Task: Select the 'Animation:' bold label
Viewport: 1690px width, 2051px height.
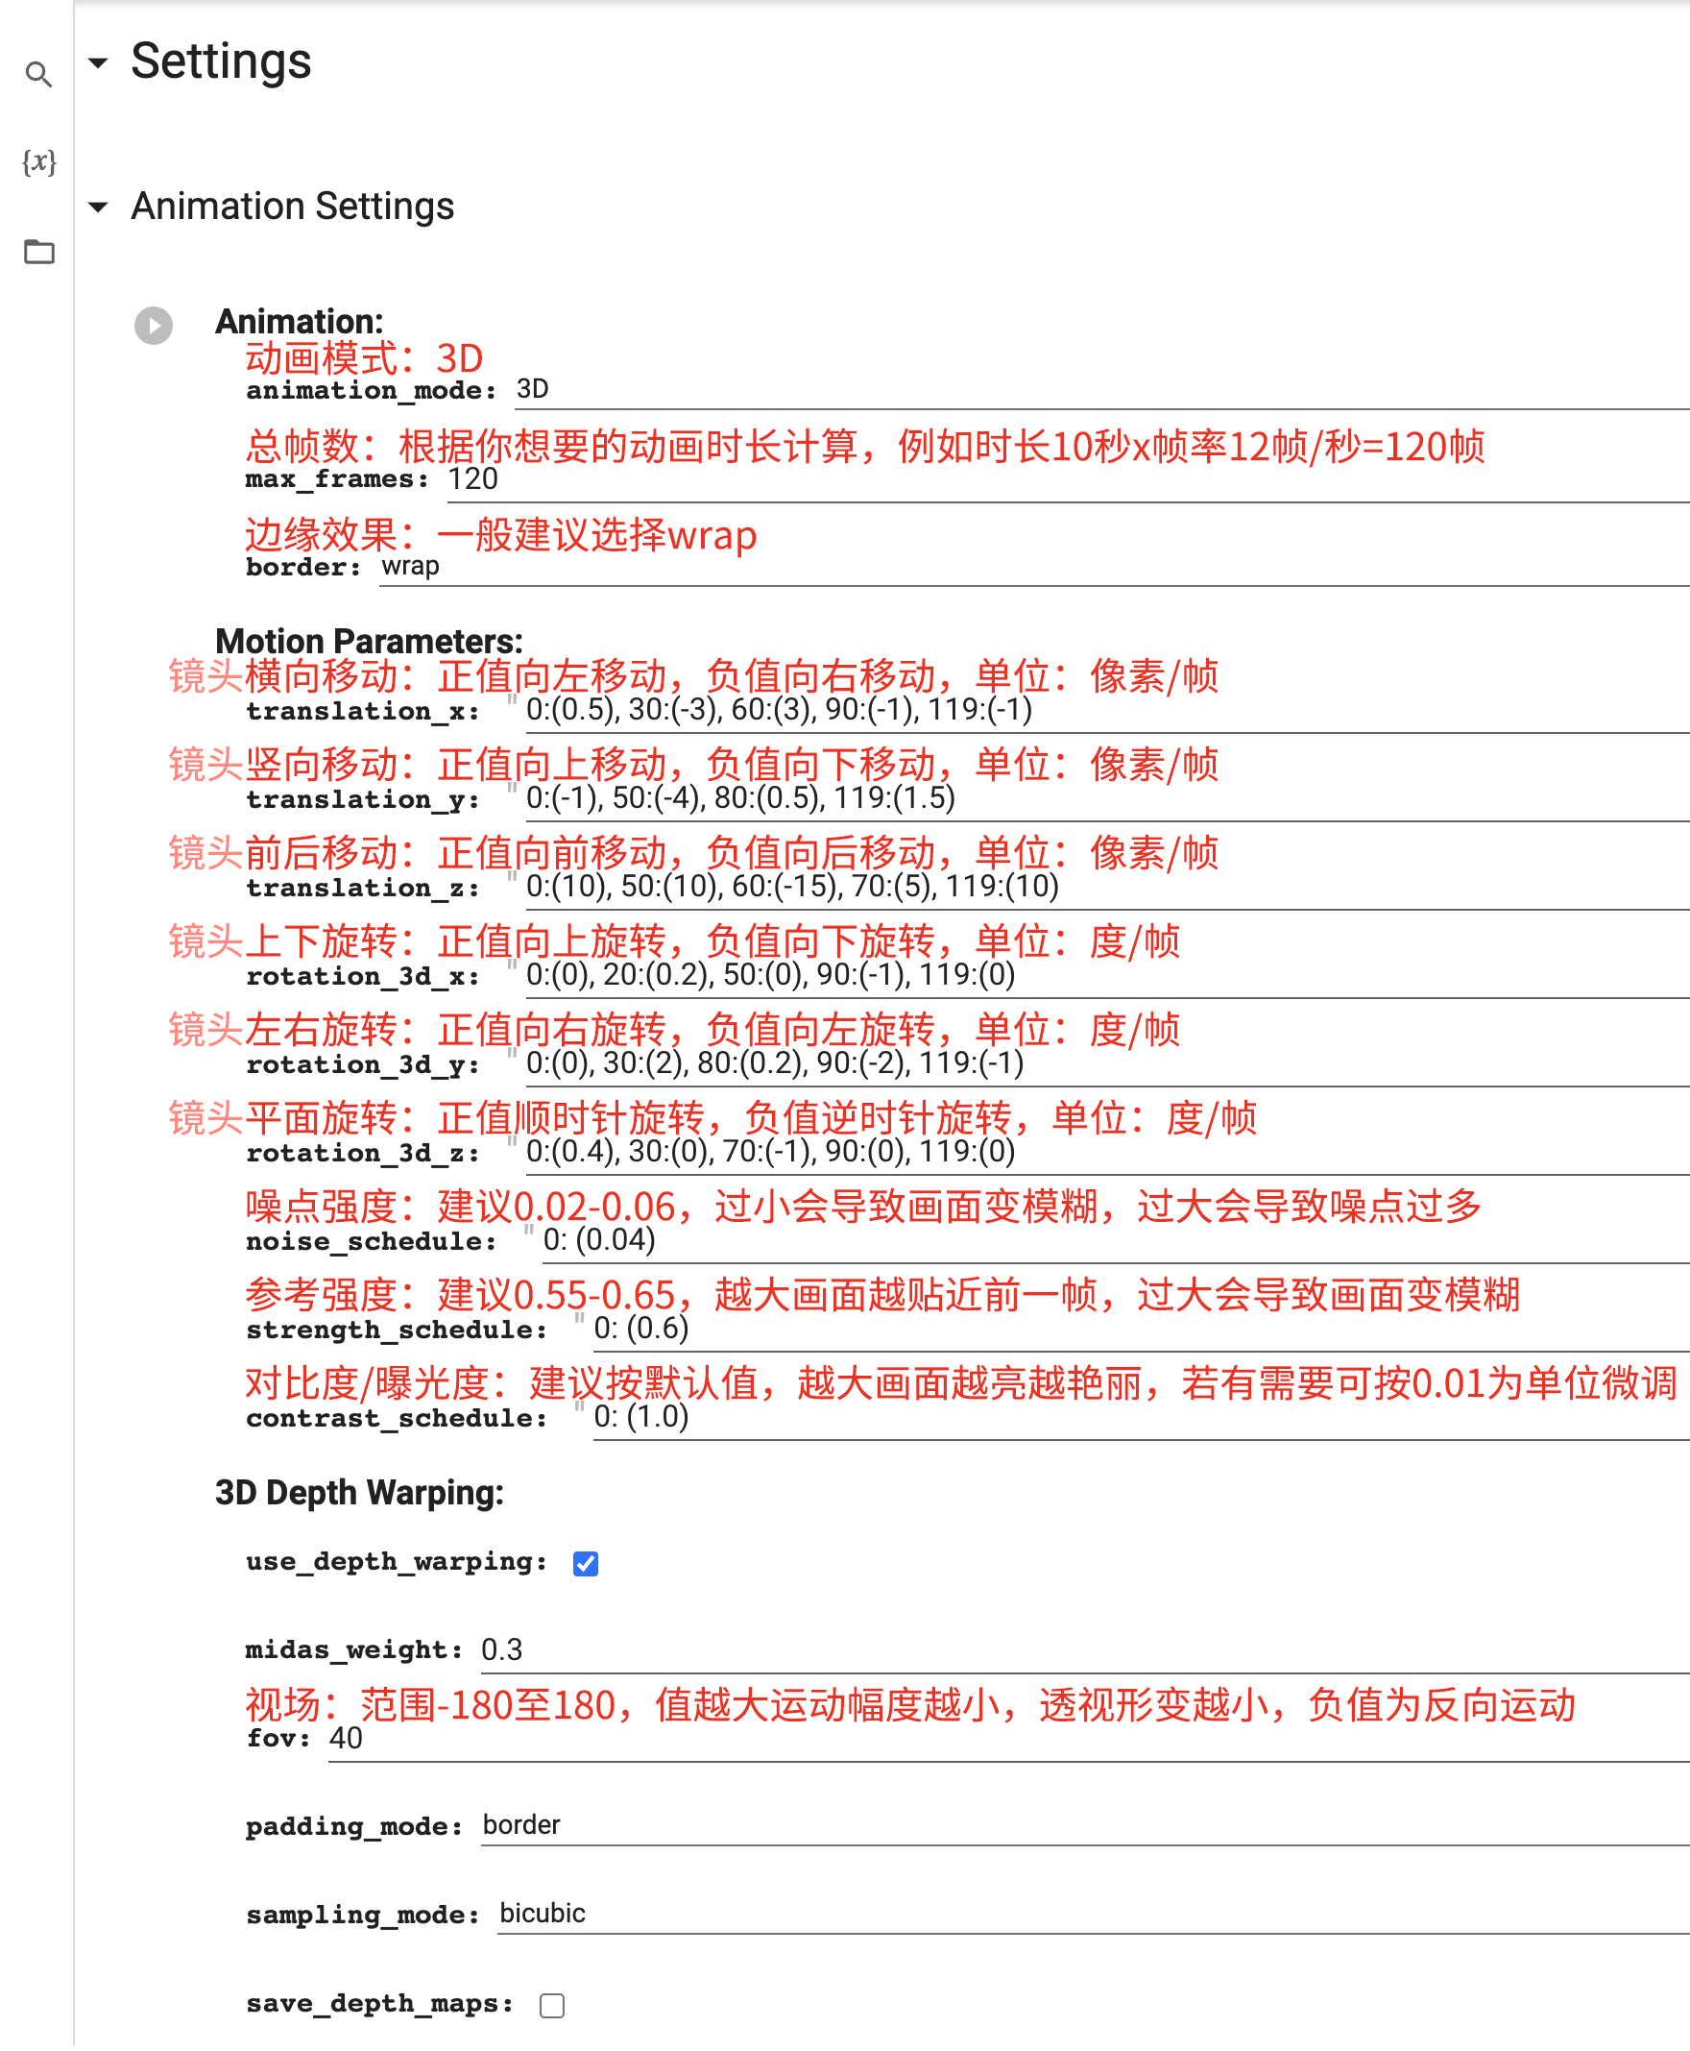Action: (299, 322)
